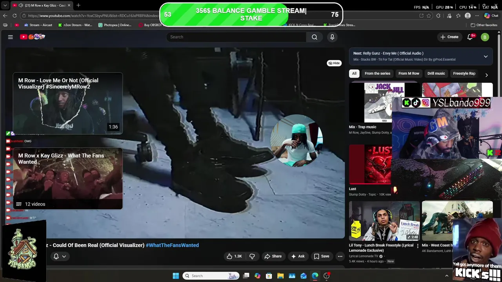502x282 pixels.
Task: Click the taskbar Search box
Action: coord(211,276)
